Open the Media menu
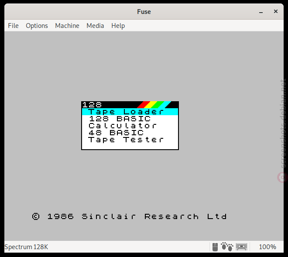 pos(95,26)
